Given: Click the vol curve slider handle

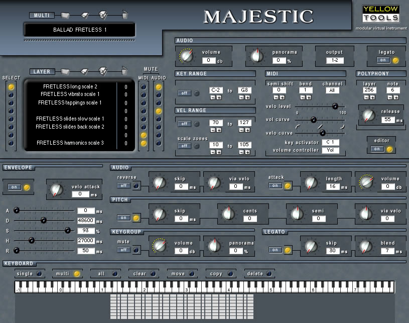Looking at the screenshot, I should point(314,120).
